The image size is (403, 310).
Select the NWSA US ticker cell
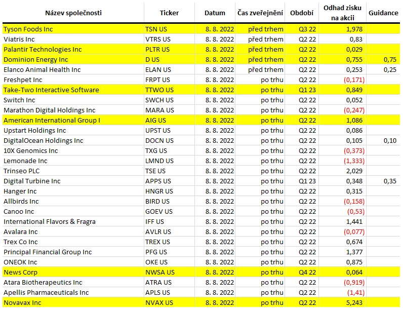tap(169, 272)
